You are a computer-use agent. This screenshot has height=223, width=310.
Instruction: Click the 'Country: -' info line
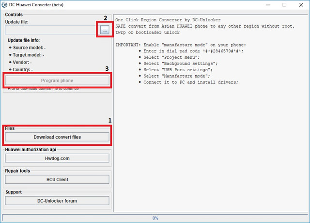coord(23,70)
